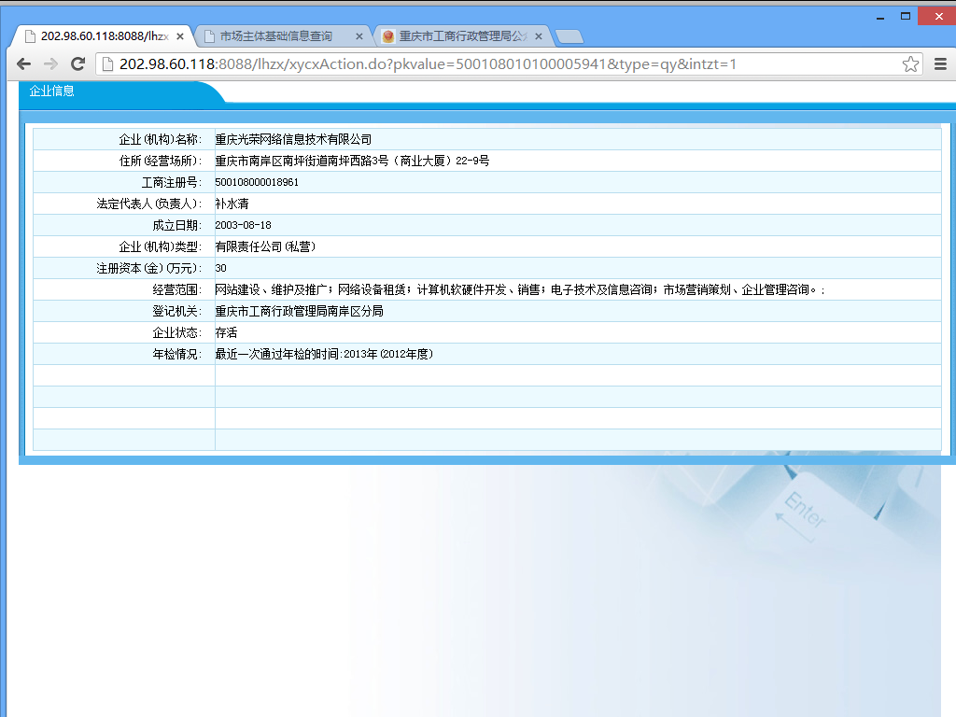Minimize the browser window
The image size is (956, 717).
tap(879, 17)
